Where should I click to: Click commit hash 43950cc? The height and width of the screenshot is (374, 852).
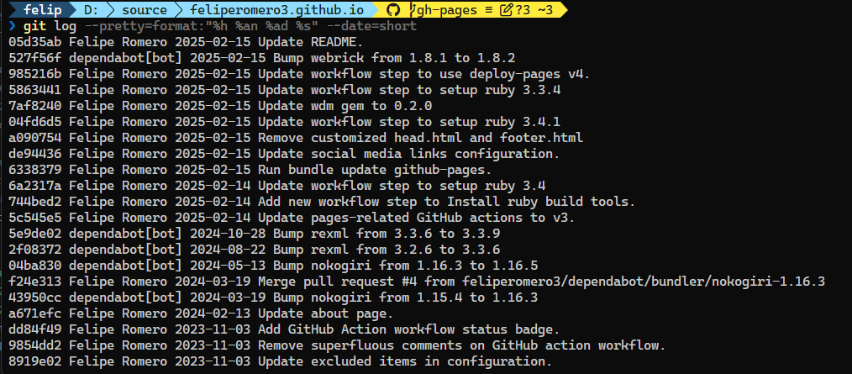tap(34, 298)
